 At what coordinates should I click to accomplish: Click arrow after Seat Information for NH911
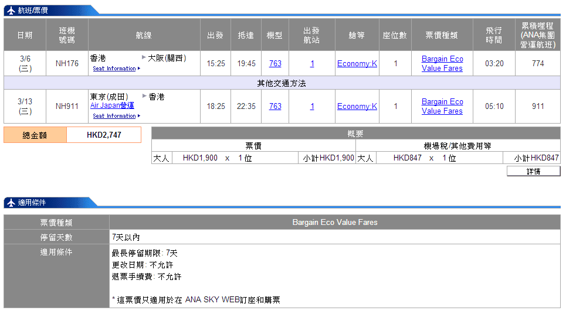[x=140, y=116]
